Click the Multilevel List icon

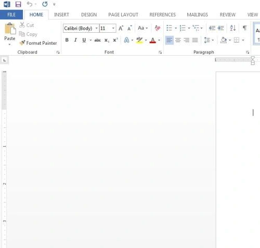[x=196, y=28]
